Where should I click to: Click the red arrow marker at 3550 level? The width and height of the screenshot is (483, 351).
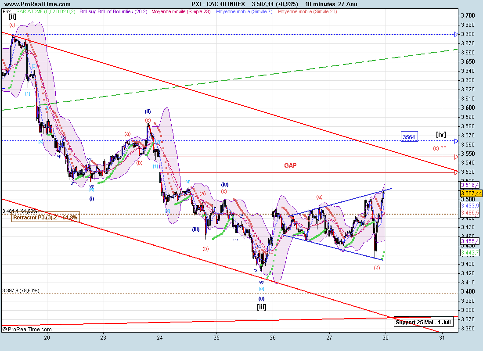pos(456,157)
